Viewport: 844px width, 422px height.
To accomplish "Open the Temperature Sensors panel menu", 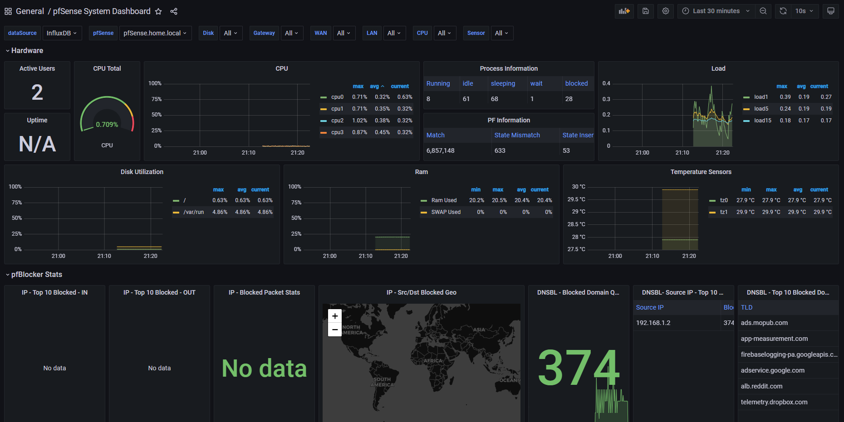I will (x=701, y=172).
